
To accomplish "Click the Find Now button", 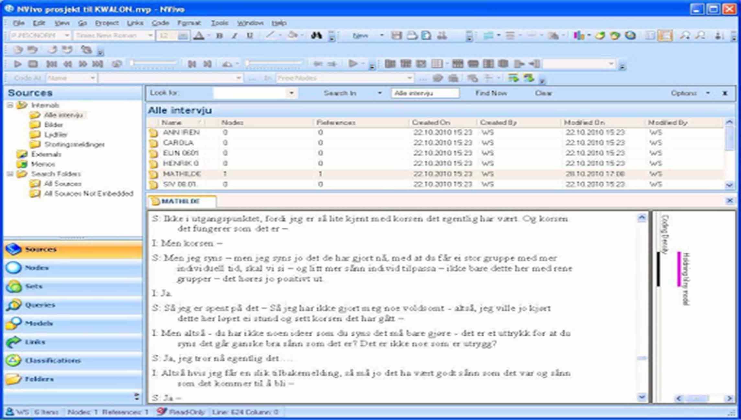I will (x=491, y=93).
